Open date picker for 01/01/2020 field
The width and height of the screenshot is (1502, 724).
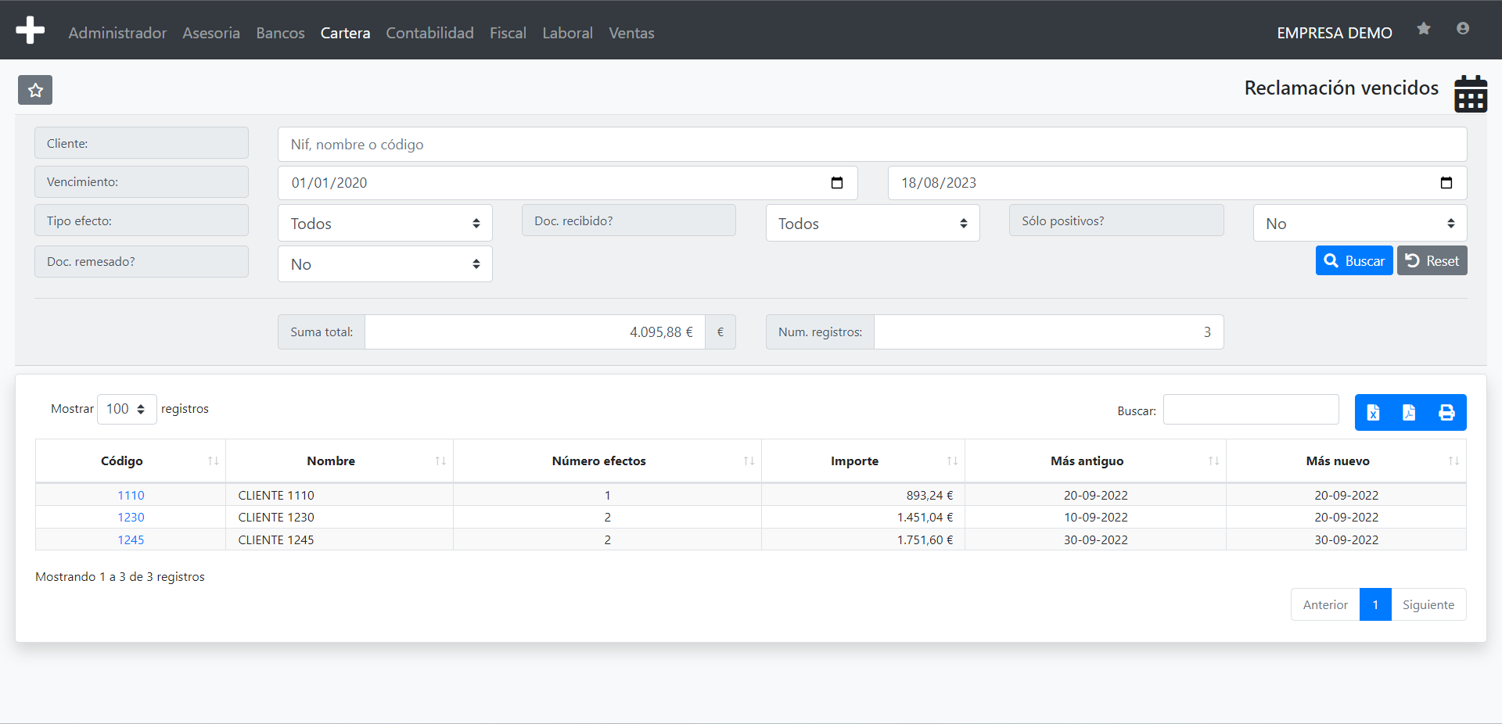[837, 183]
